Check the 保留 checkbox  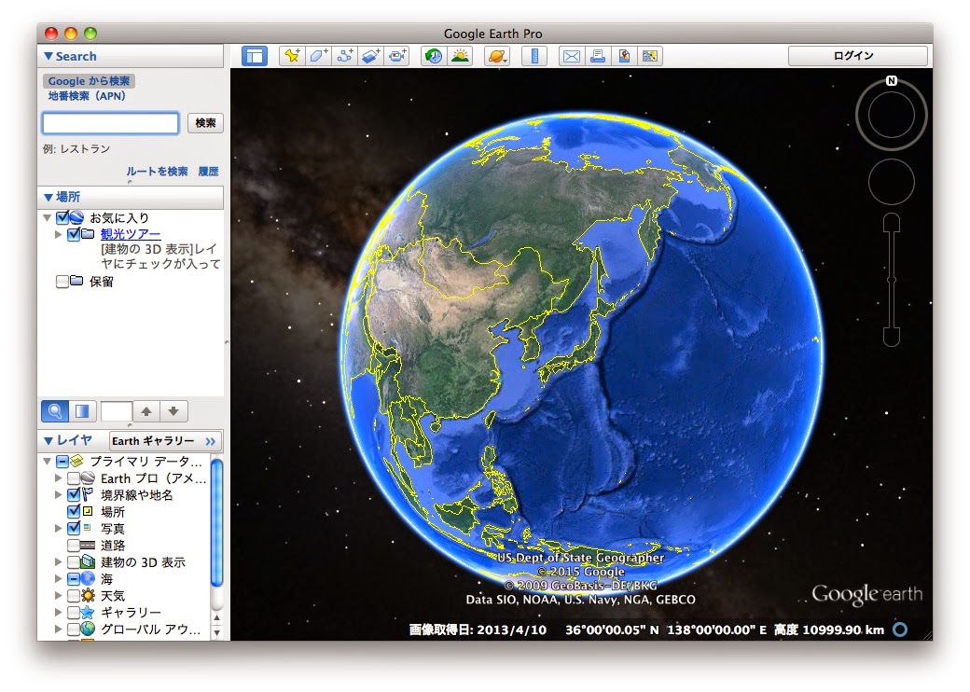tap(62, 282)
